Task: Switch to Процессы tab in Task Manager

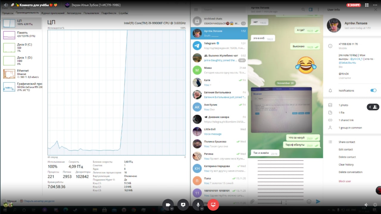Action: point(8,13)
